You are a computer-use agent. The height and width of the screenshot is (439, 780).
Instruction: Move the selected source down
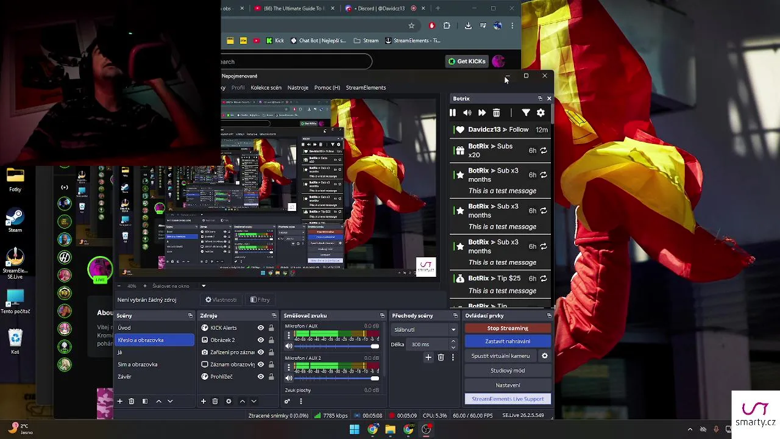coord(253,401)
